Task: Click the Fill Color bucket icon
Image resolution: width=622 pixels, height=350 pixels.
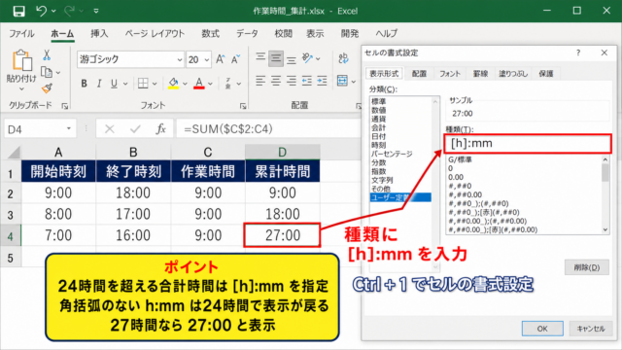Action: pyautogui.click(x=173, y=84)
